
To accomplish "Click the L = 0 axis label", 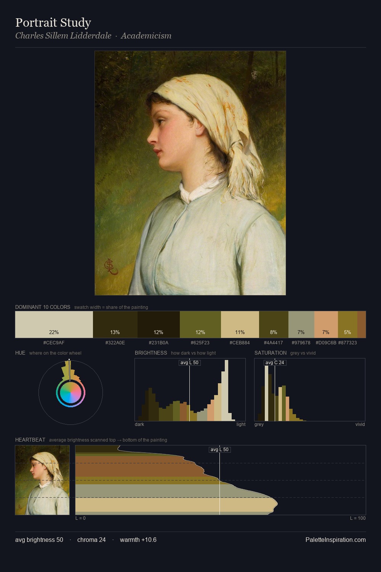I will click(x=80, y=518).
